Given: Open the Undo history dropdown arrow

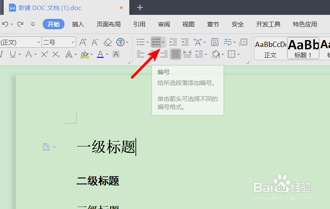Looking at the screenshot, I should (x=12, y=24).
